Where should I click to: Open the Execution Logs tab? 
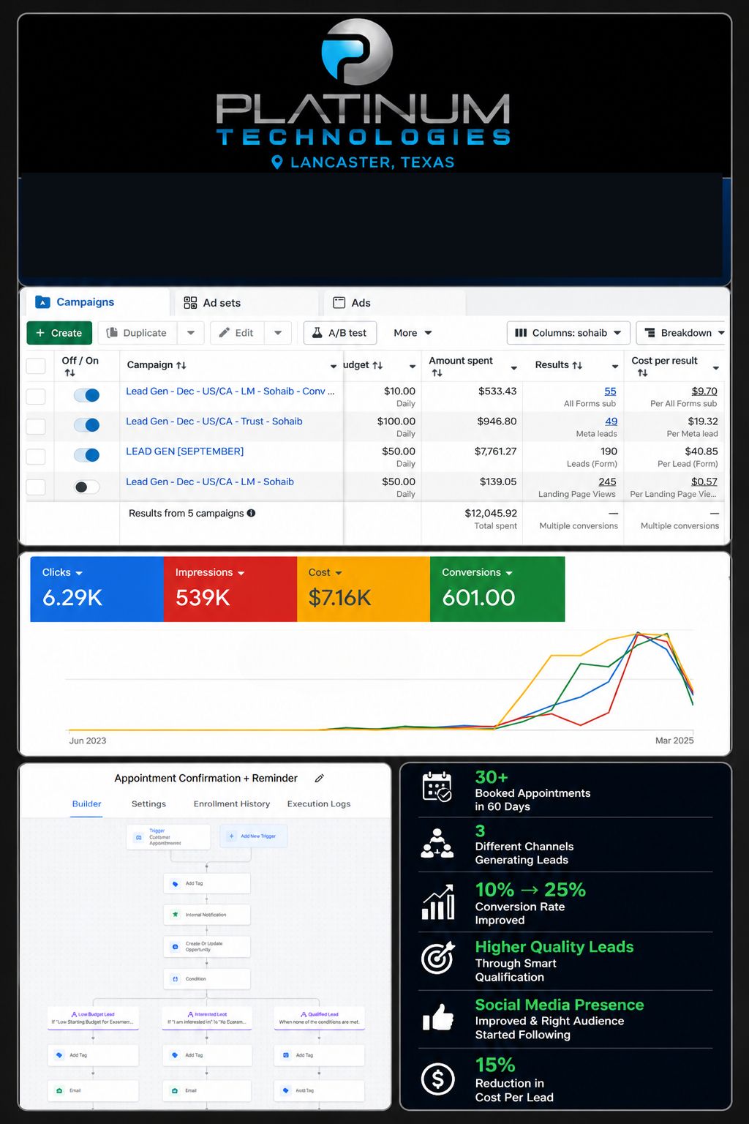(x=319, y=803)
